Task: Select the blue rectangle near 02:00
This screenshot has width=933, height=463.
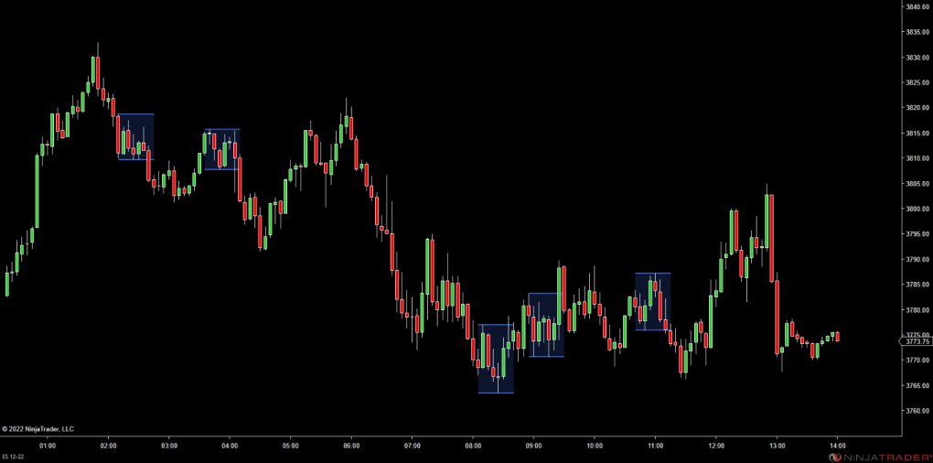Action: (135, 136)
